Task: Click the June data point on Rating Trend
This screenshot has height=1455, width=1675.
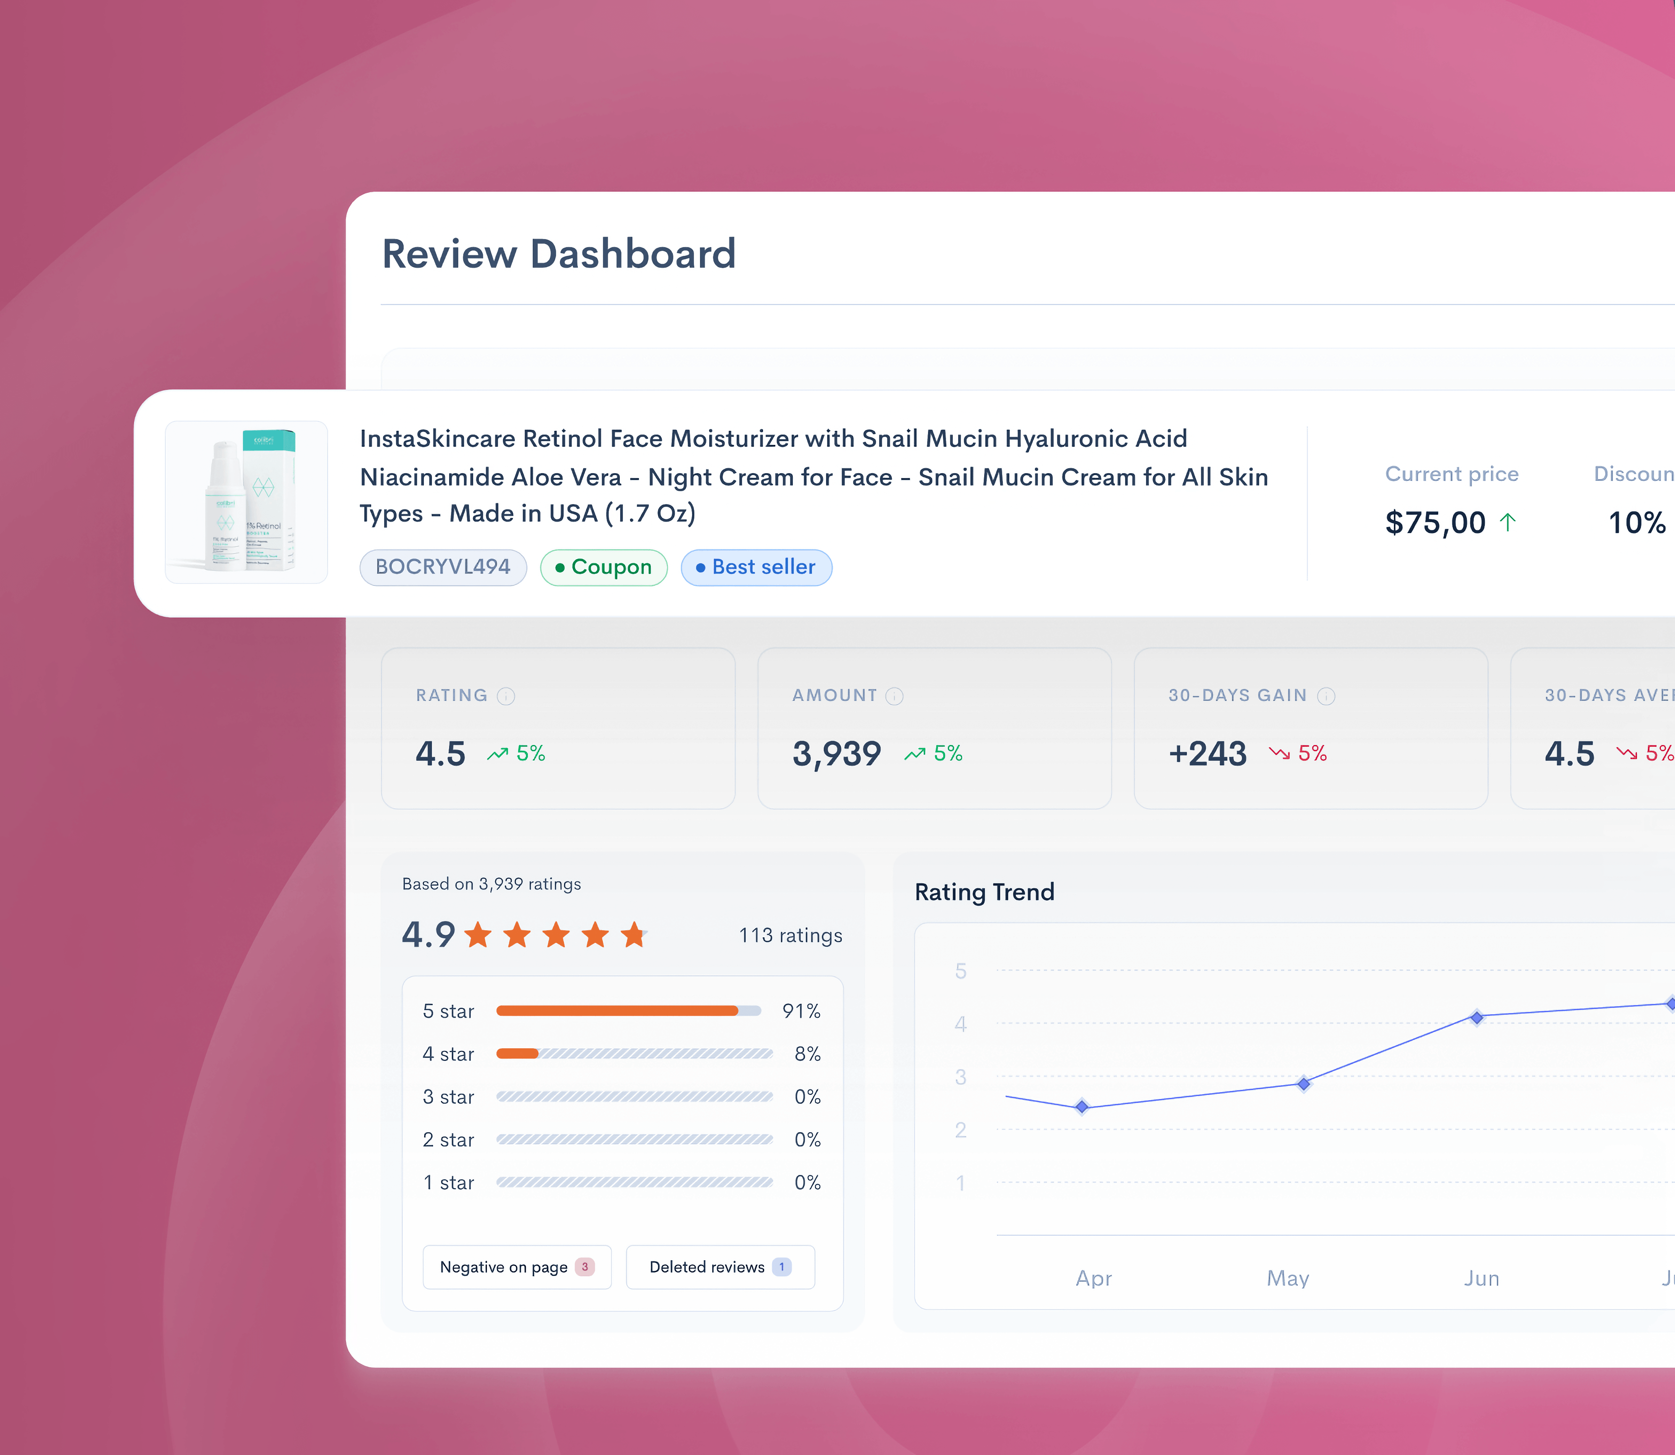Action: pos(1477,1017)
